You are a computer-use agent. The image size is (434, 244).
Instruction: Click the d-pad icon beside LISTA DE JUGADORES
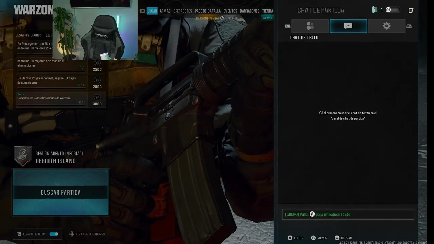point(72,234)
